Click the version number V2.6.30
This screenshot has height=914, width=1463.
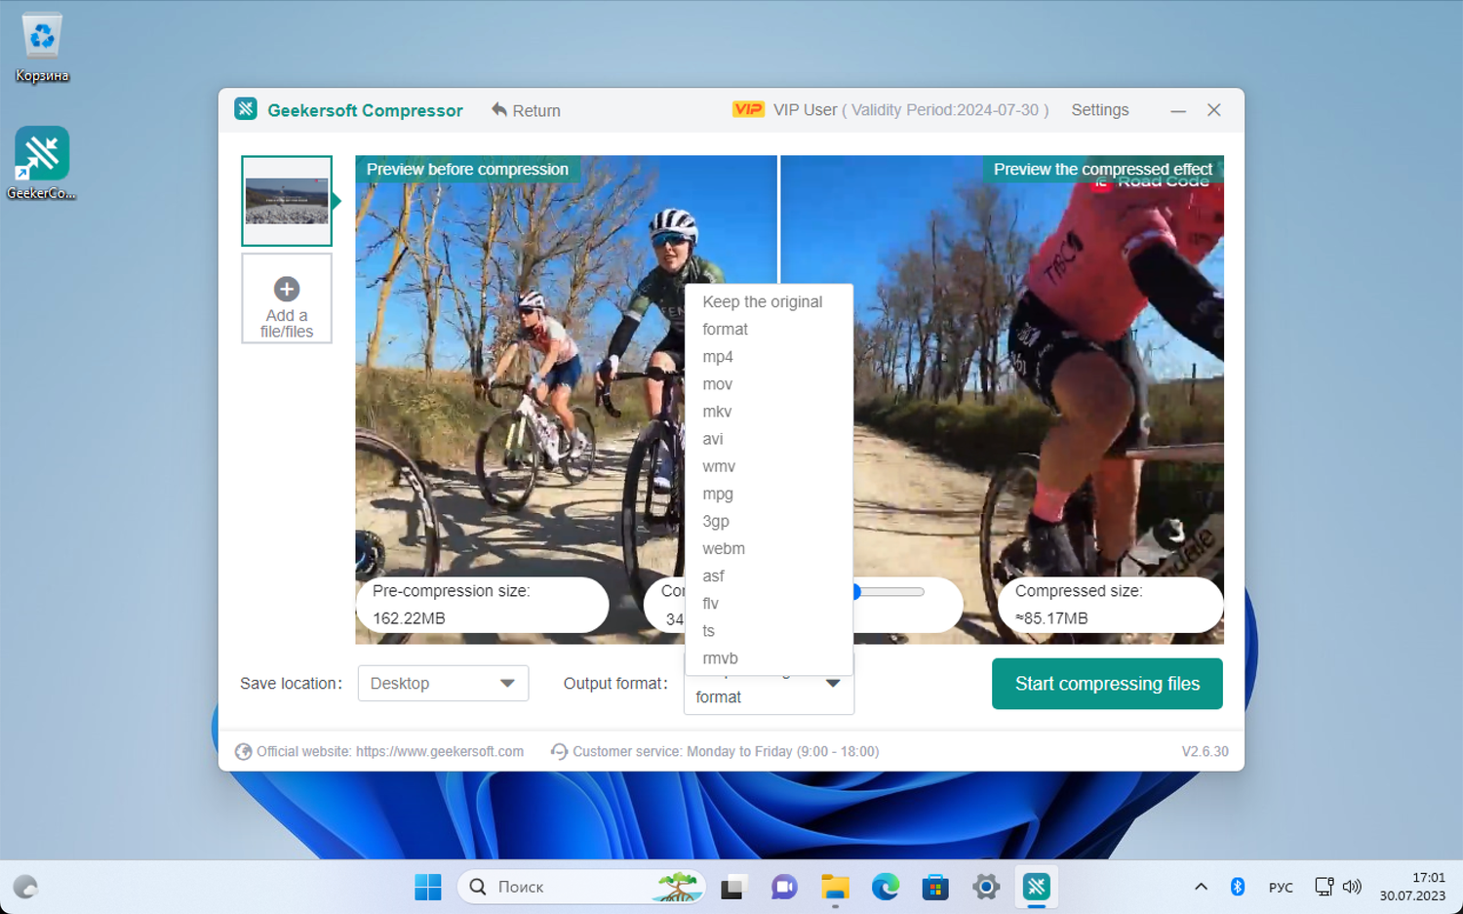(x=1205, y=751)
